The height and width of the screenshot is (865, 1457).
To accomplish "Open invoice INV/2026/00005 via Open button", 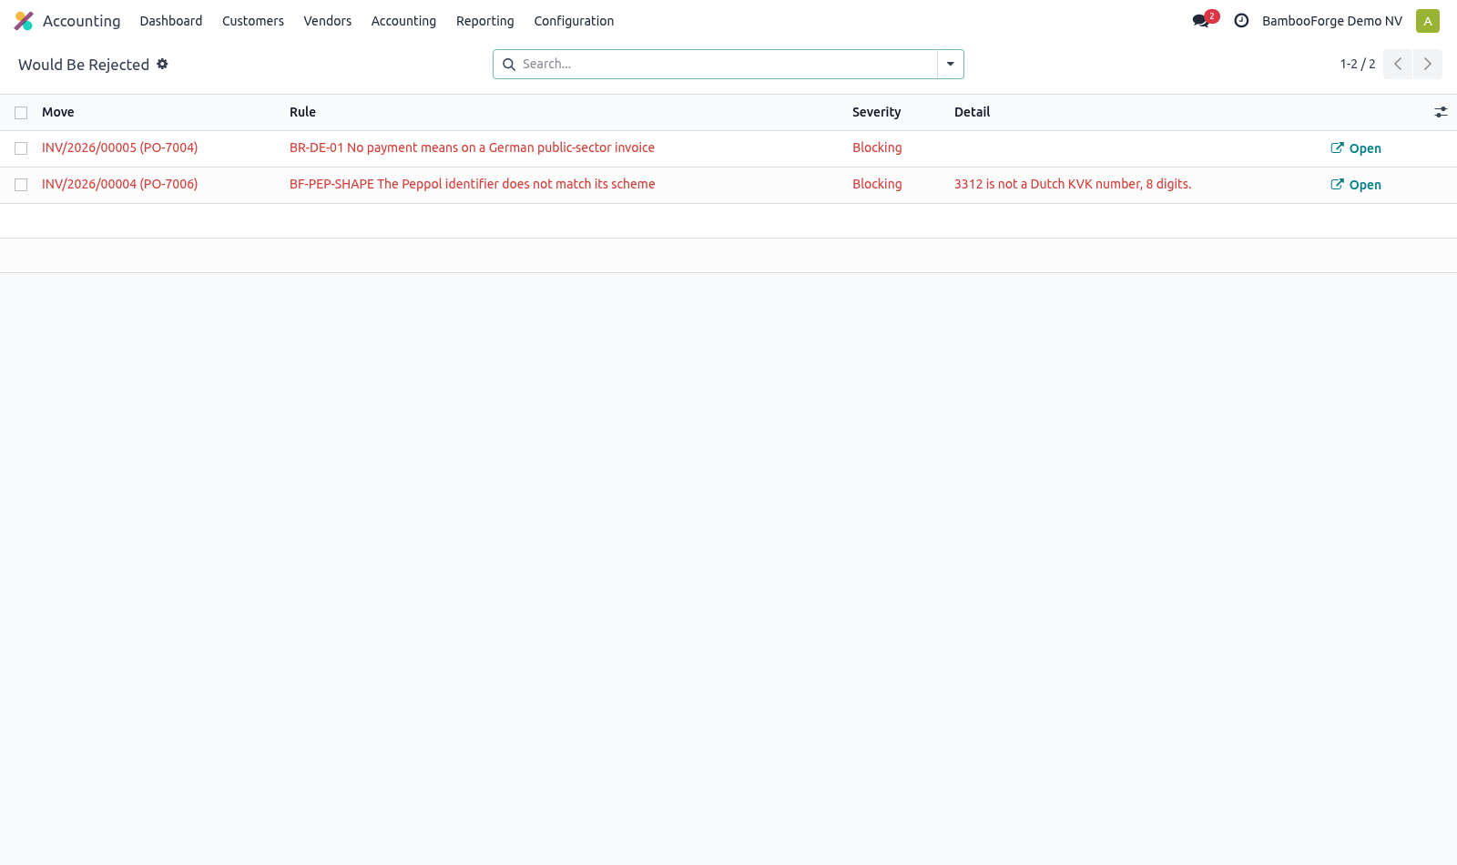I will pos(1356,148).
